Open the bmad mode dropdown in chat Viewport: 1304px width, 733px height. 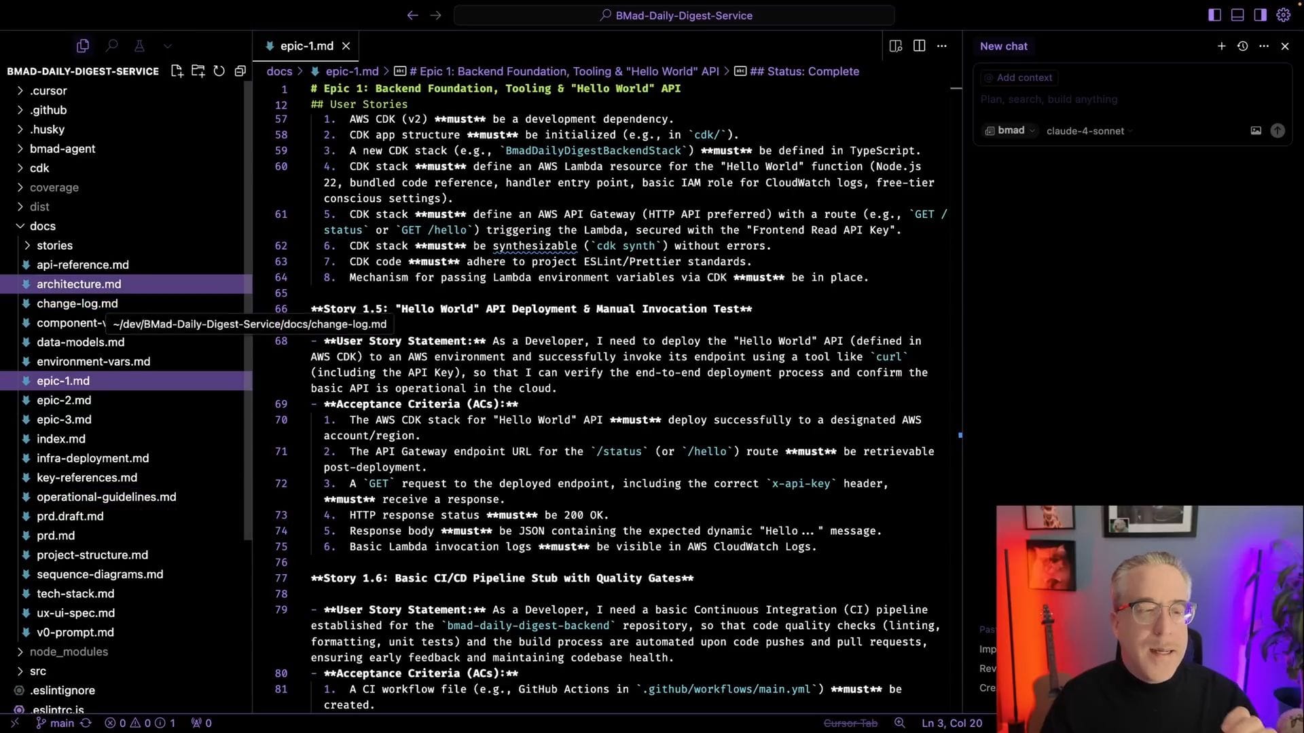(1011, 130)
